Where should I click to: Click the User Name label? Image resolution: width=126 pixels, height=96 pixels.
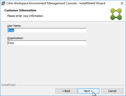coord(14,26)
